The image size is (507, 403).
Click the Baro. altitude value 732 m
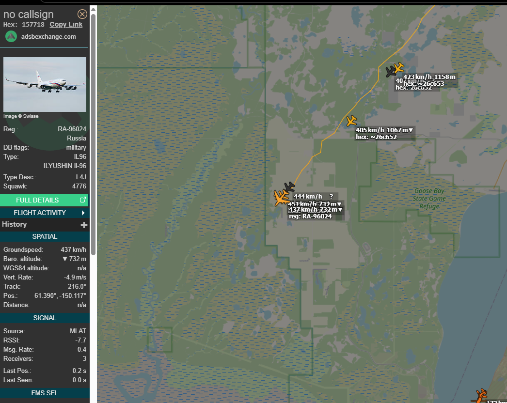click(x=74, y=259)
